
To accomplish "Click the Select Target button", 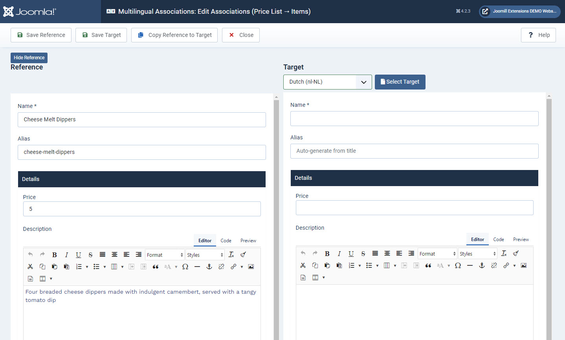I will 400,82.
